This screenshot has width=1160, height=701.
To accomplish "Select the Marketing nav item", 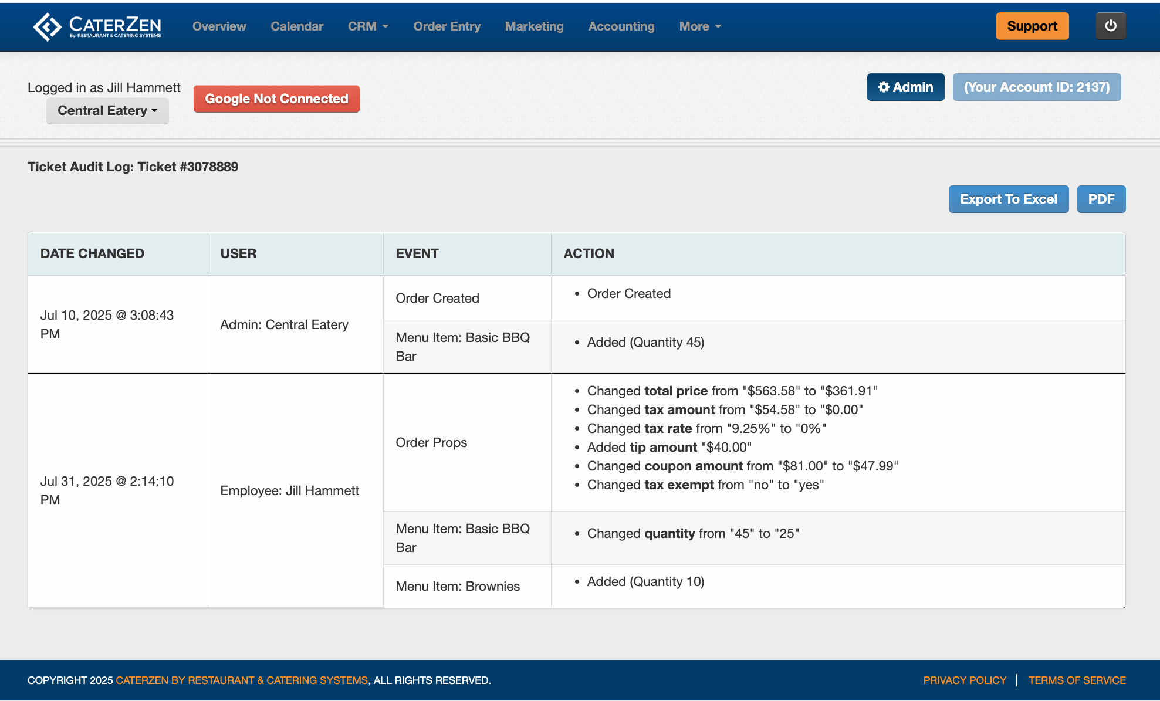I will pyautogui.click(x=534, y=26).
